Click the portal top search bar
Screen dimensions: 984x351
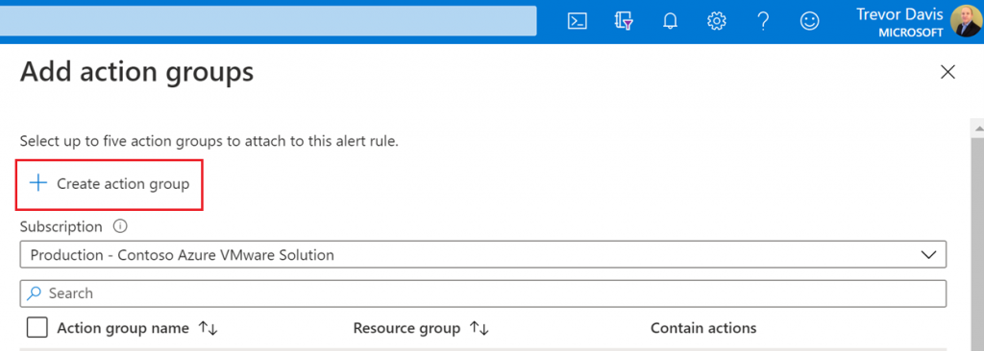[268, 21]
